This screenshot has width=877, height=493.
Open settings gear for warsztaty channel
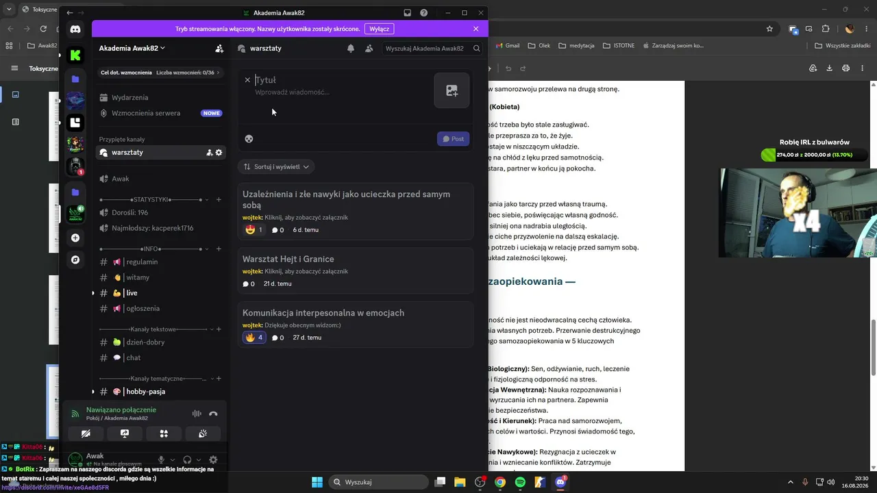tap(219, 153)
